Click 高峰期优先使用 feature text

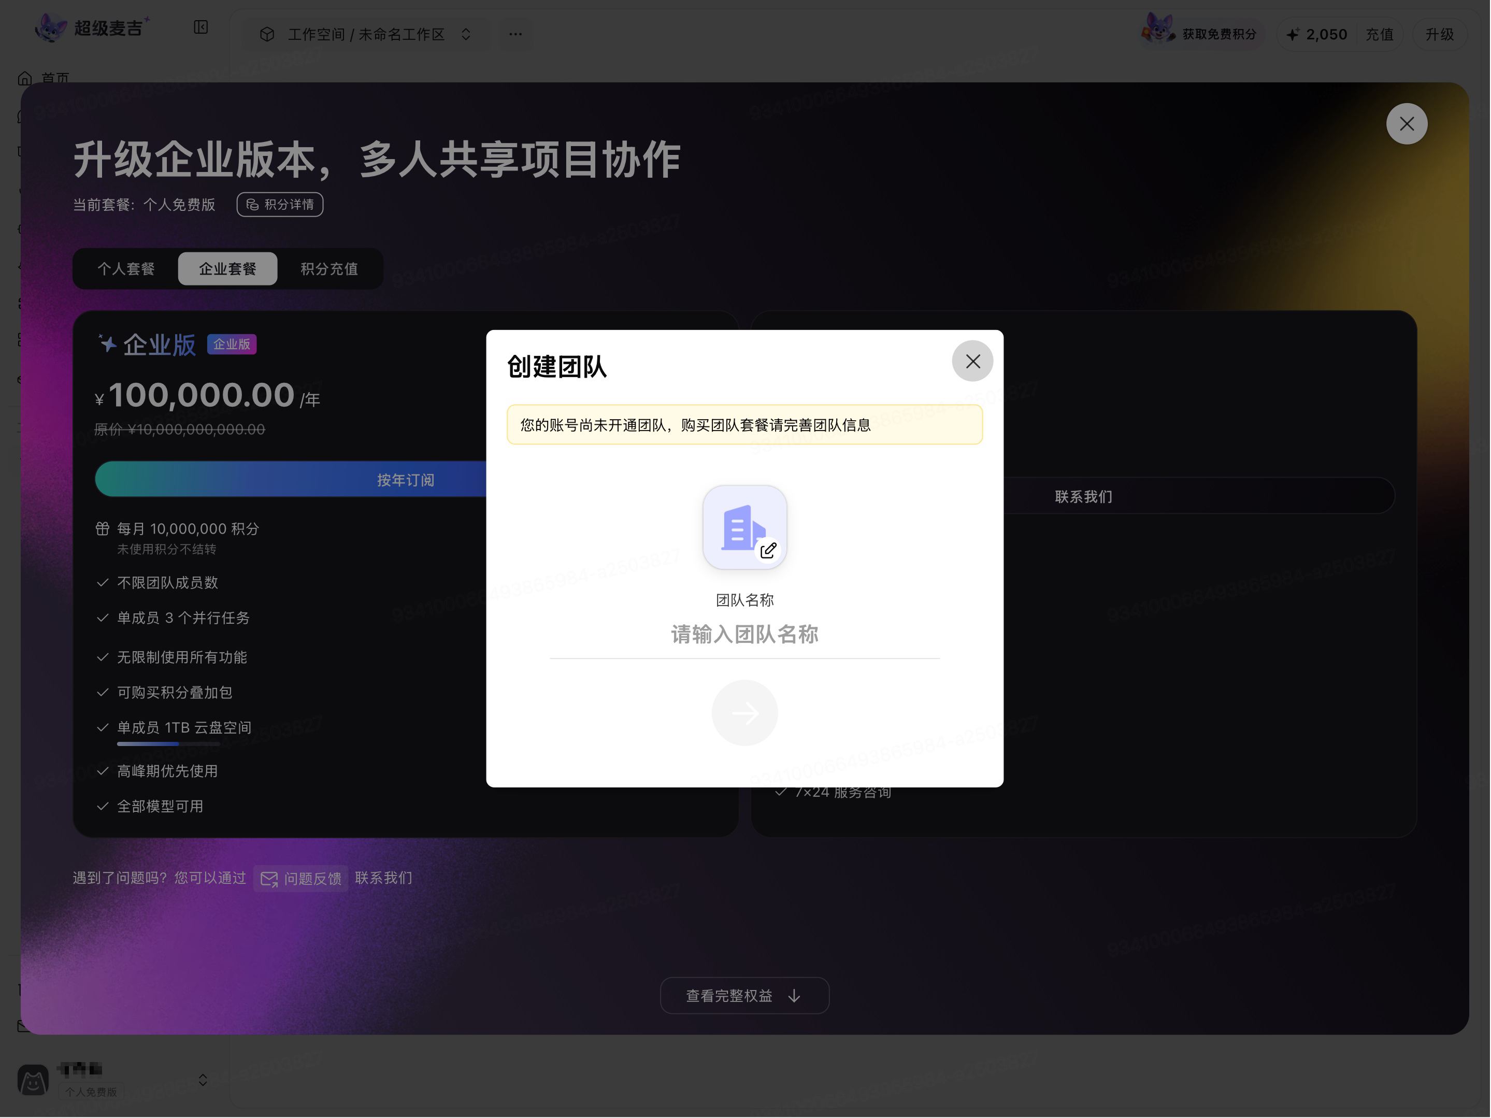[x=167, y=771]
